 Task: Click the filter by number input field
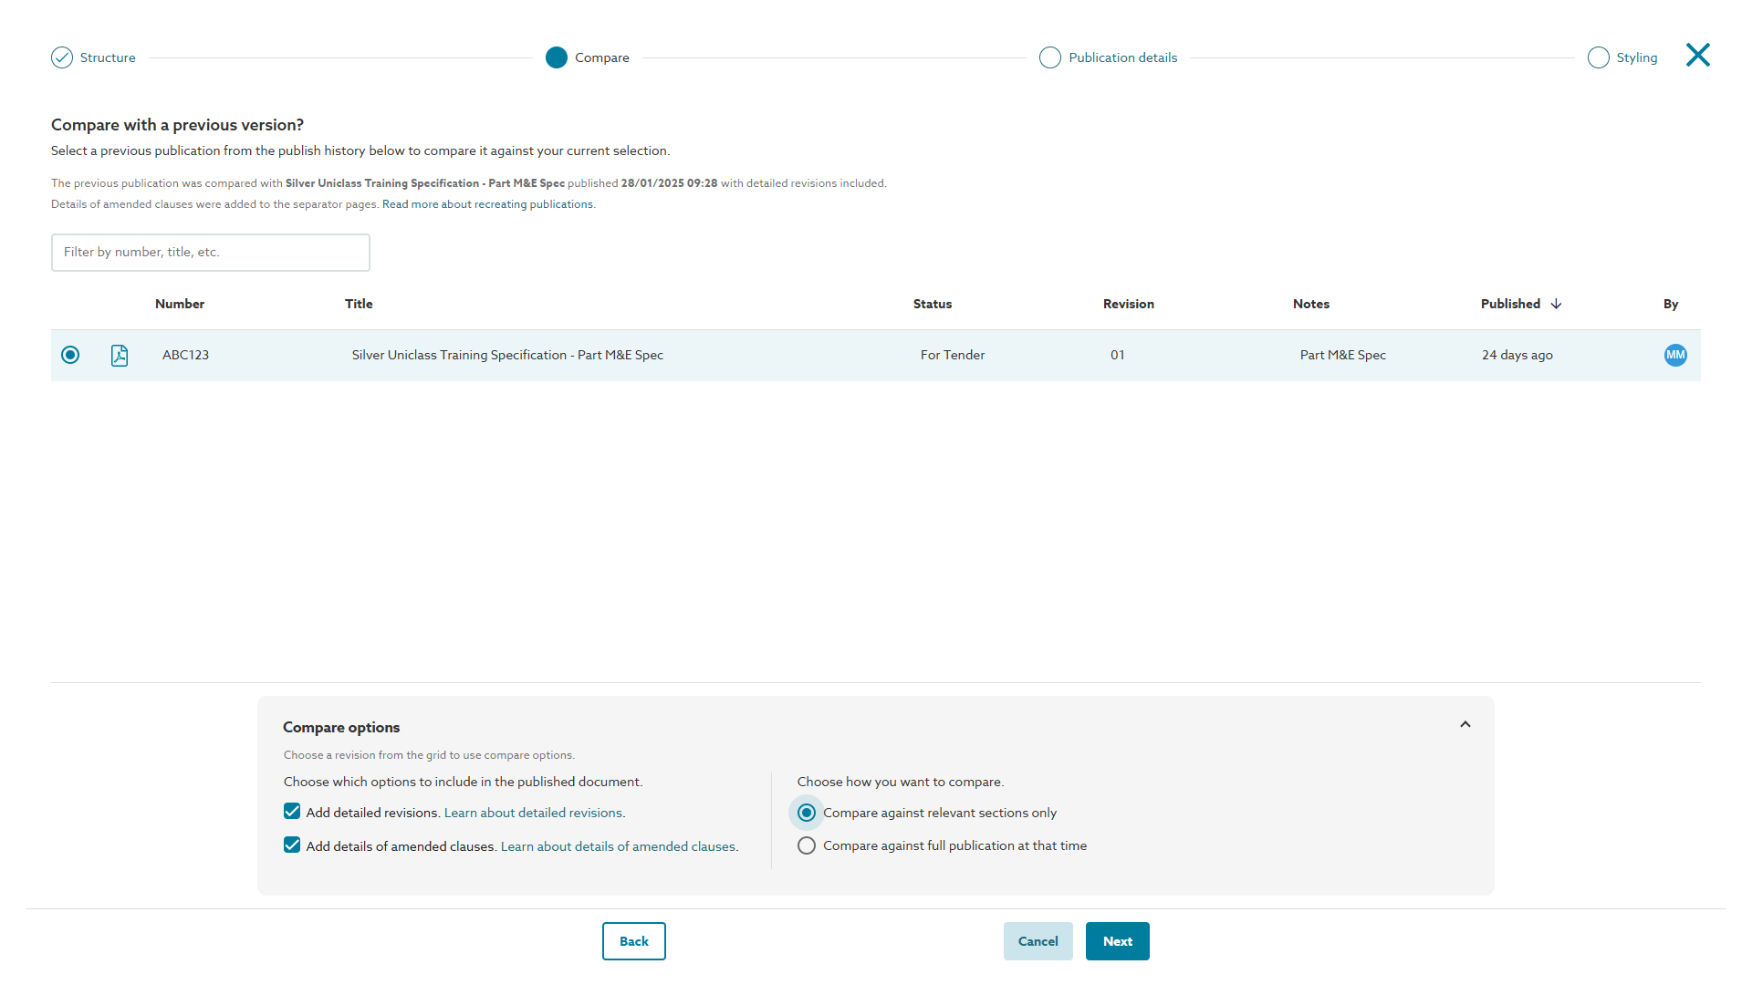click(211, 253)
